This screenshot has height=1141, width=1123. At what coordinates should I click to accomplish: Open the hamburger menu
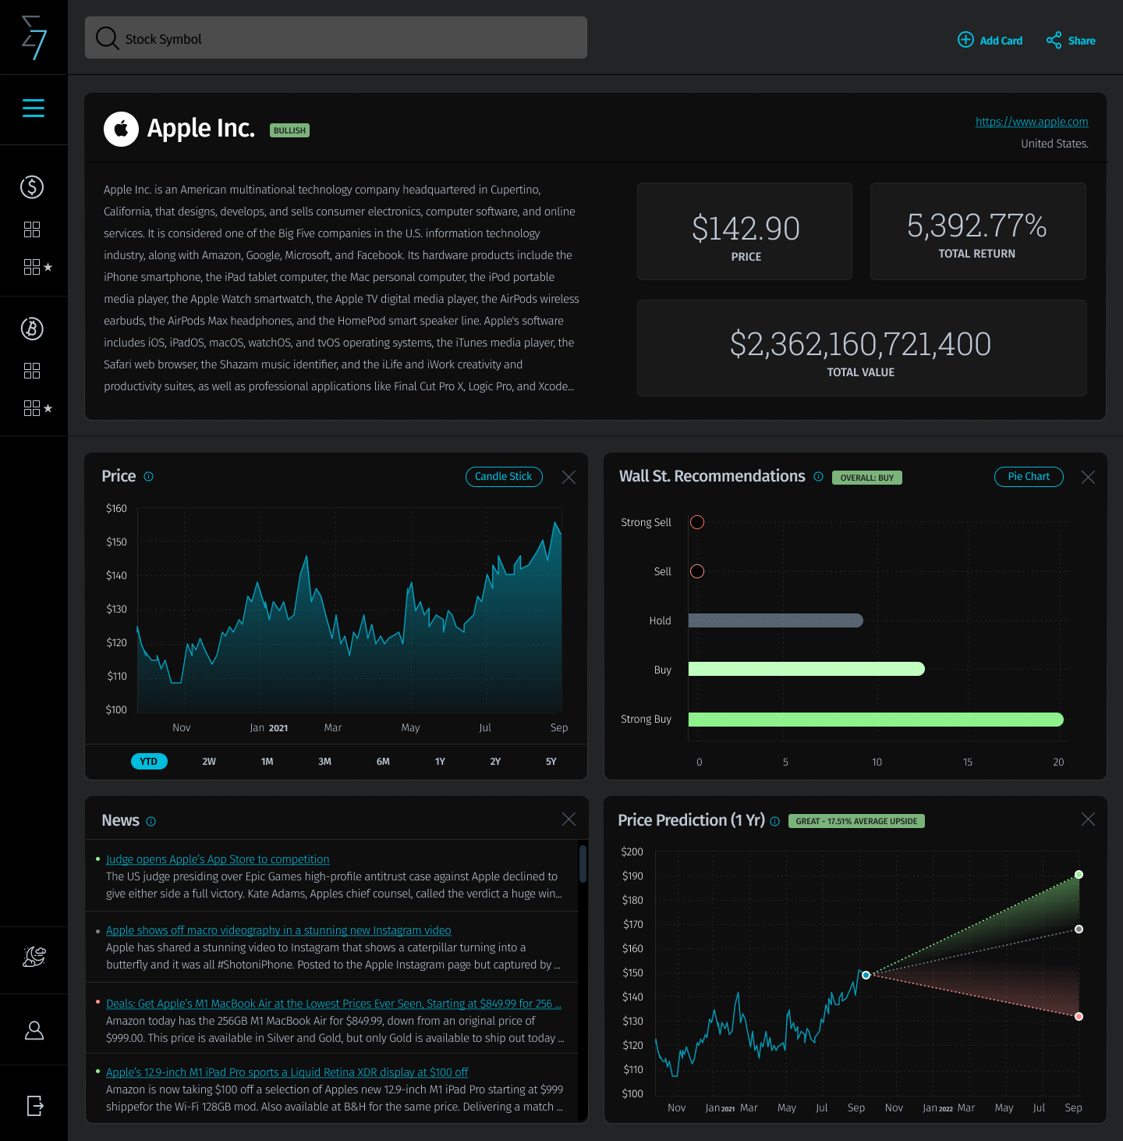coord(34,108)
